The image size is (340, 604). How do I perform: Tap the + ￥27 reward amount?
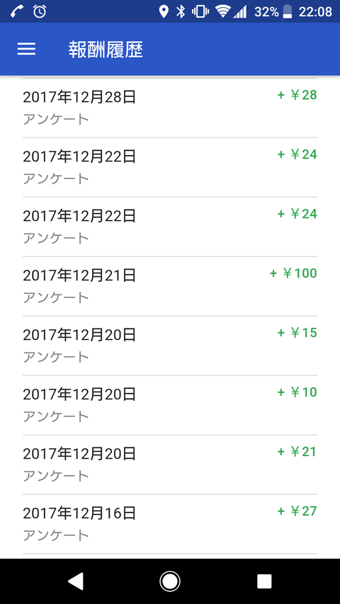tap(297, 511)
